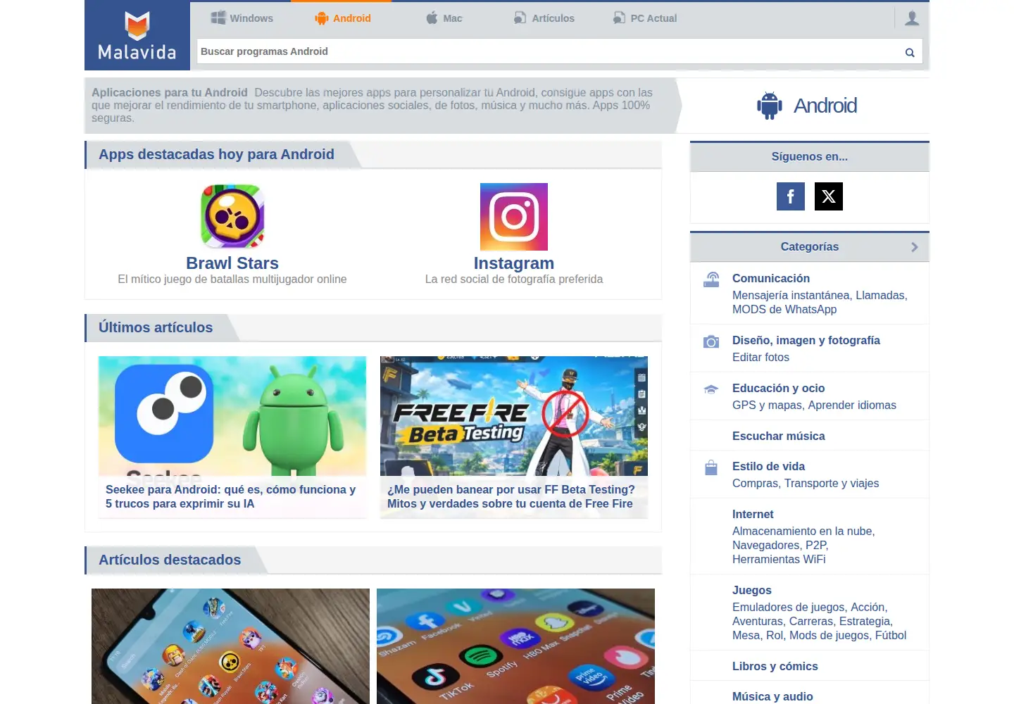1014x704 pixels.
Task: Open the featured article photo with Spotify and TikTok apps
Action: pos(515,646)
